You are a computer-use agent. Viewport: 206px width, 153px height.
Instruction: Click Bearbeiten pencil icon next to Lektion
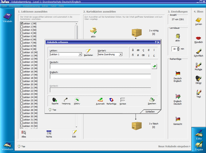[89, 53]
